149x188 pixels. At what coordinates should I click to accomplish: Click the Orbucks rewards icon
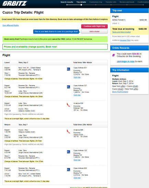tap(113, 55)
